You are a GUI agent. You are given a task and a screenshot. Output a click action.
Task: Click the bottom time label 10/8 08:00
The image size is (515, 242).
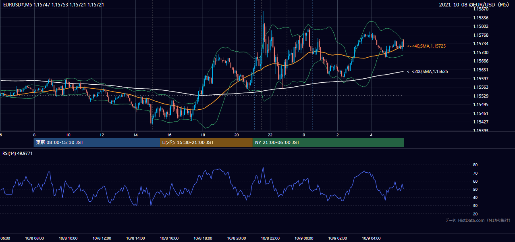pos(34,238)
